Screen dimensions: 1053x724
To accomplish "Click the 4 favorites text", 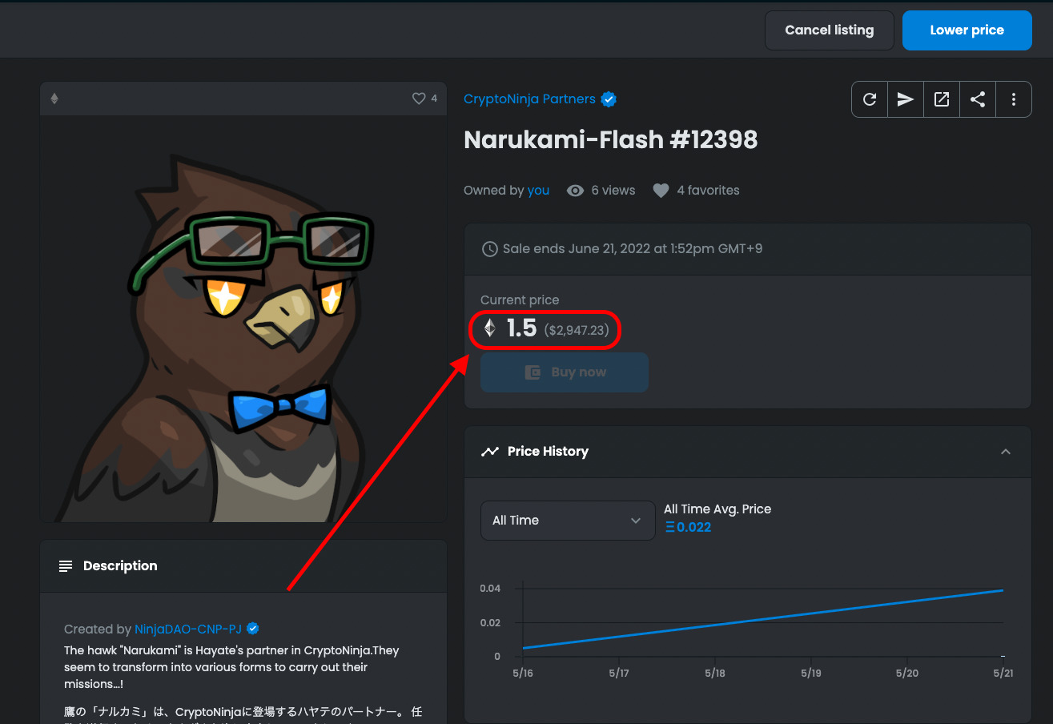I will point(708,191).
